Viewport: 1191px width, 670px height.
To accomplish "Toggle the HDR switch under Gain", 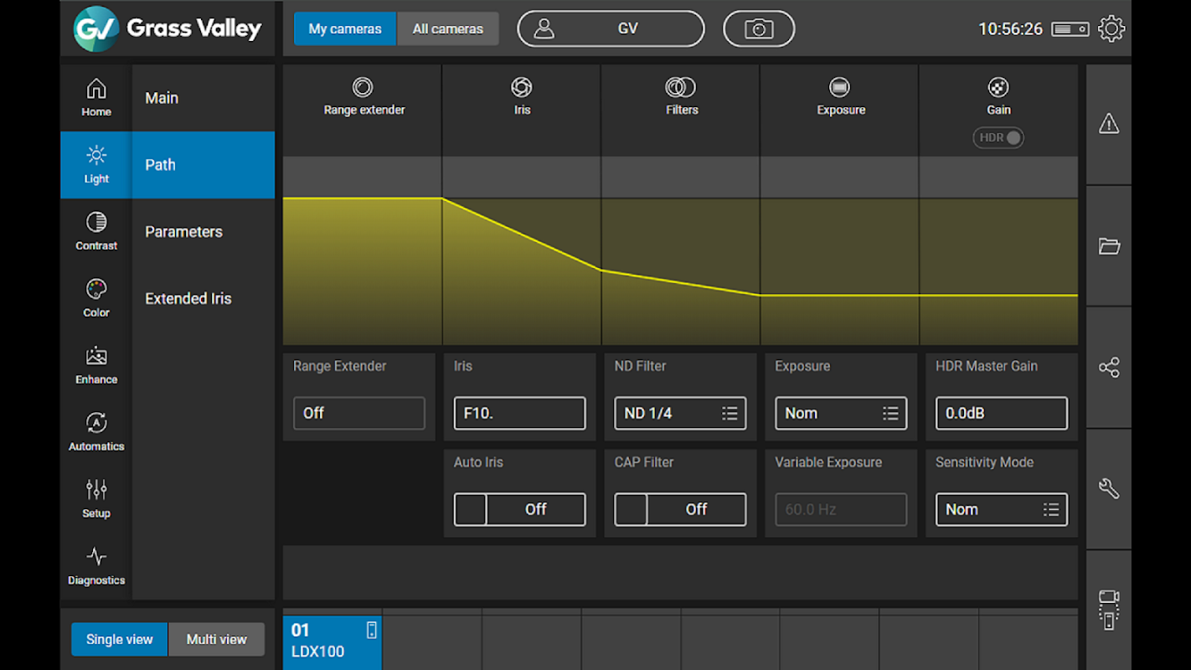I will 998,138.
